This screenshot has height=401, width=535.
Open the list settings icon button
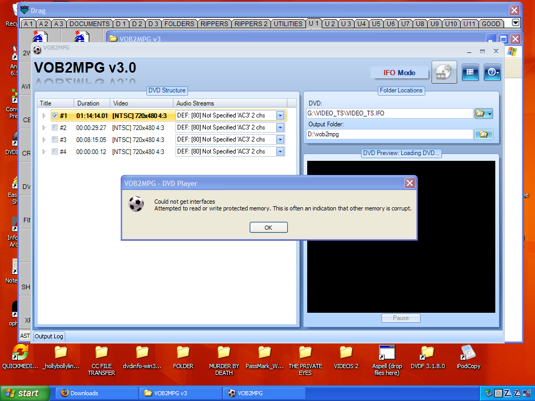click(470, 72)
